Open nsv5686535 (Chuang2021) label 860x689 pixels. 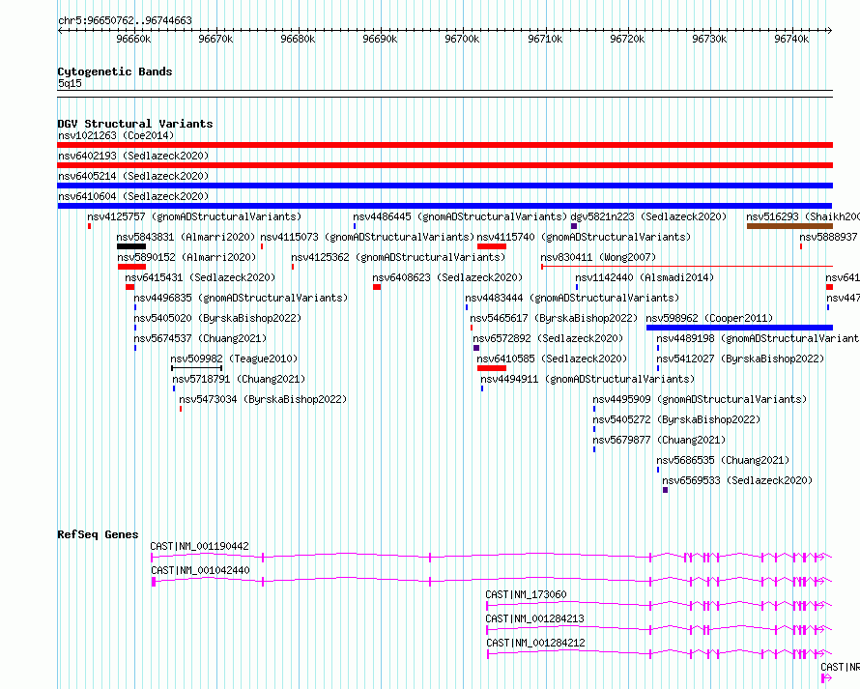point(723,460)
